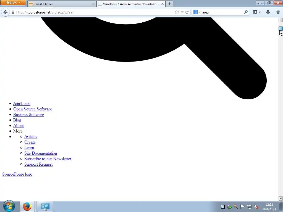Screen dimensions: 283x212
Task: Open the downloads panel arrow
Action: click(x=268, y=12)
